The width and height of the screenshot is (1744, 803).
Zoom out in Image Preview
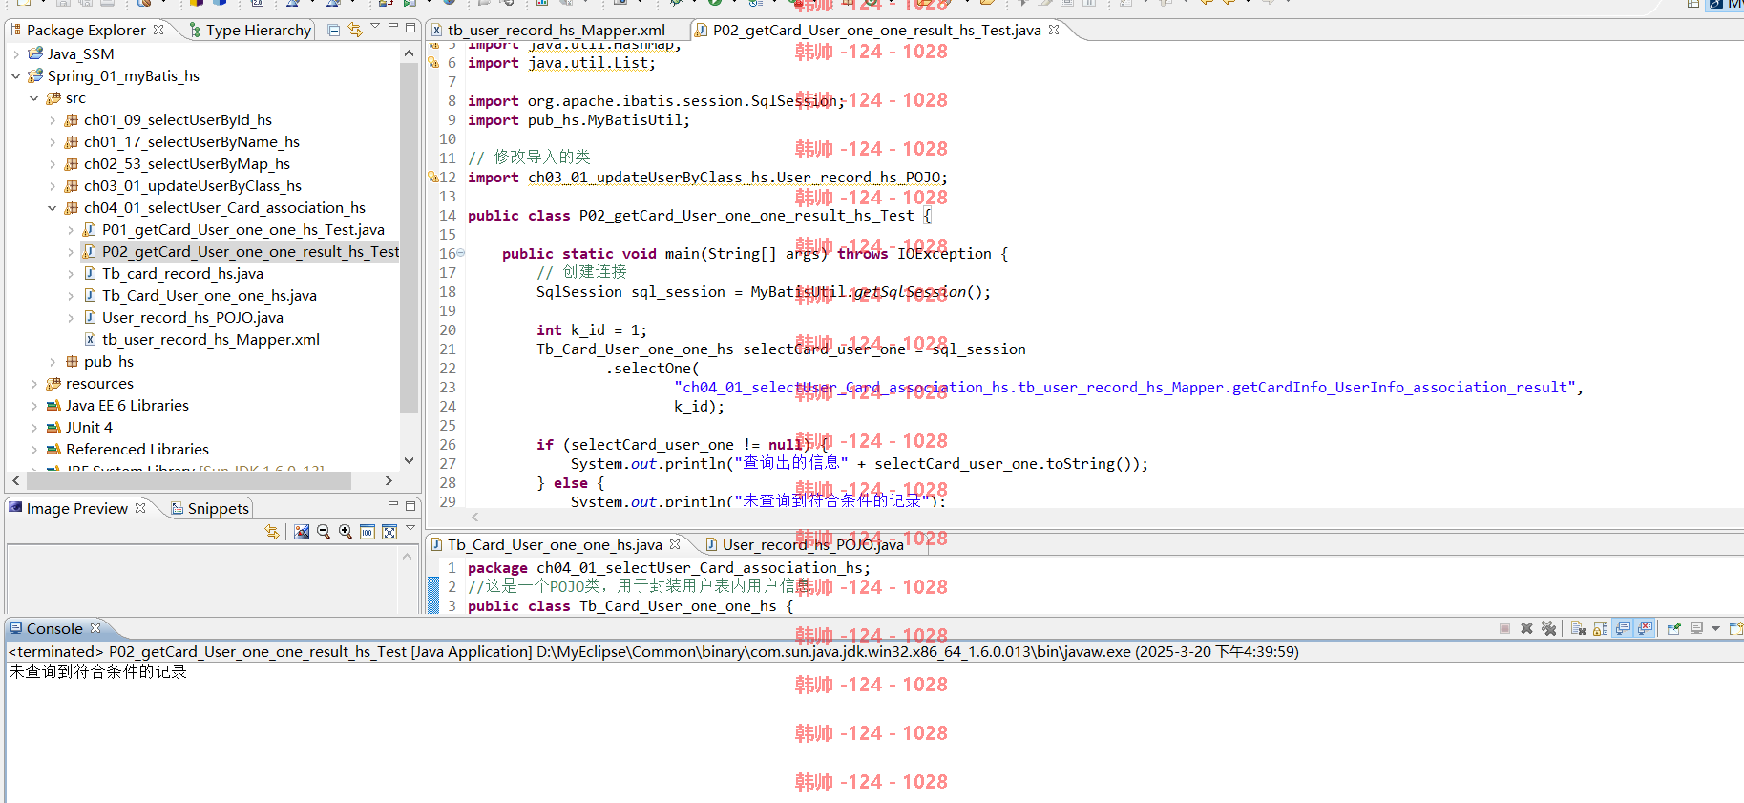pyautogui.click(x=324, y=532)
